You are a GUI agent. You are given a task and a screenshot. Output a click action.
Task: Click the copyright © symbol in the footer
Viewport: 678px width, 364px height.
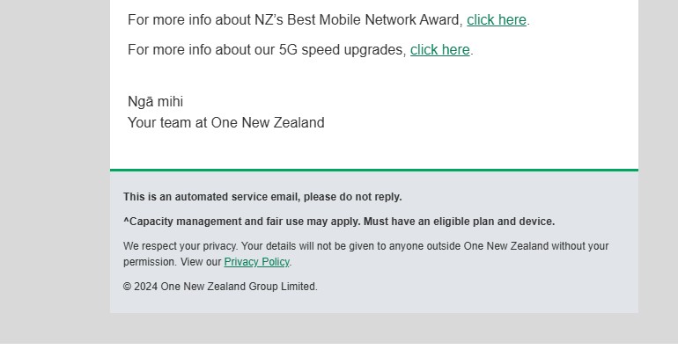(x=127, y=287)
